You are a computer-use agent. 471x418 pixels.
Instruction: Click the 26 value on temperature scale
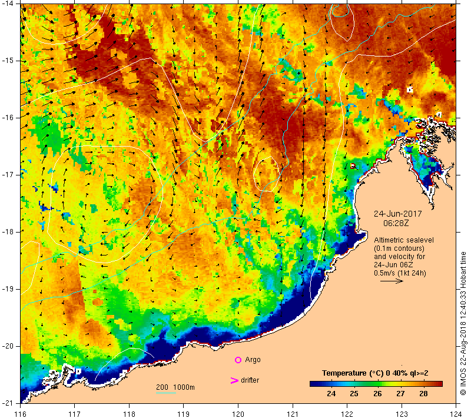377,394
